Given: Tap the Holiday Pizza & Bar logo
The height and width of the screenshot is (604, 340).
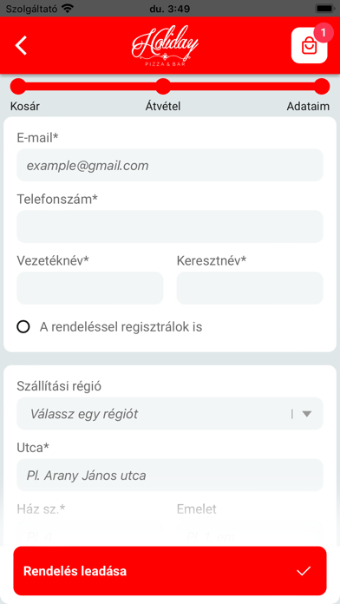Looking at the screenshot, I should pyautogui.click(x=165, y=46).
